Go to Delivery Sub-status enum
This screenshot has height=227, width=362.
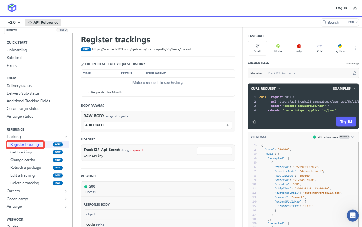coord(23,93)
